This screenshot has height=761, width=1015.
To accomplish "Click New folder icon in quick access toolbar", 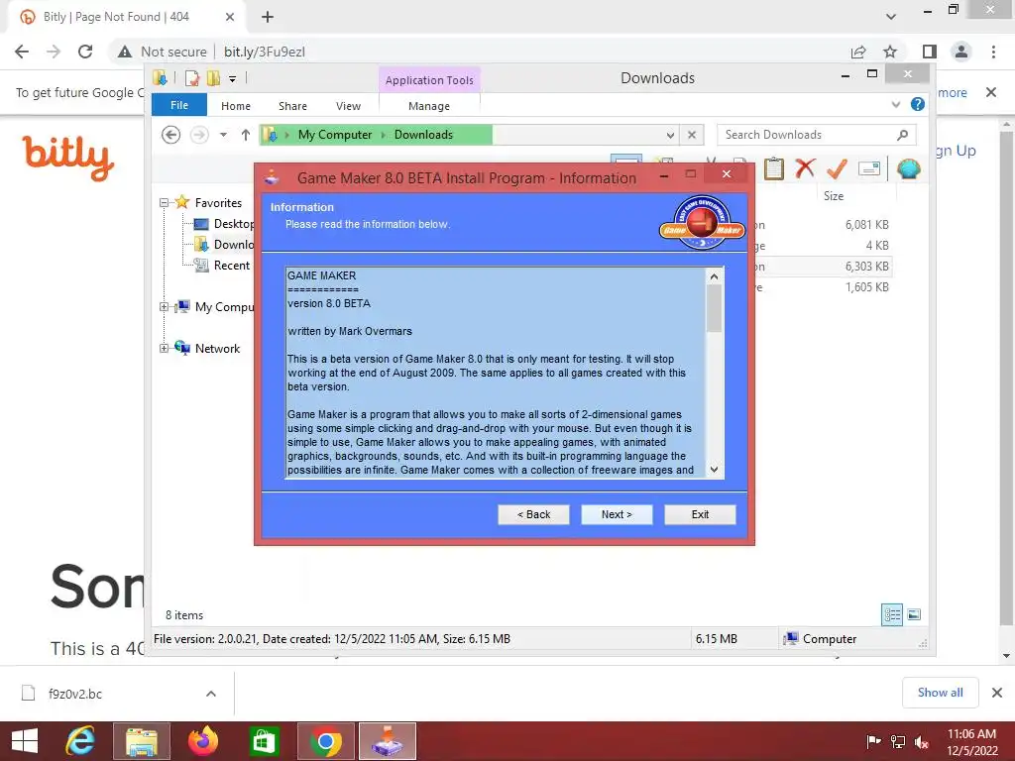I will (214, 78).
